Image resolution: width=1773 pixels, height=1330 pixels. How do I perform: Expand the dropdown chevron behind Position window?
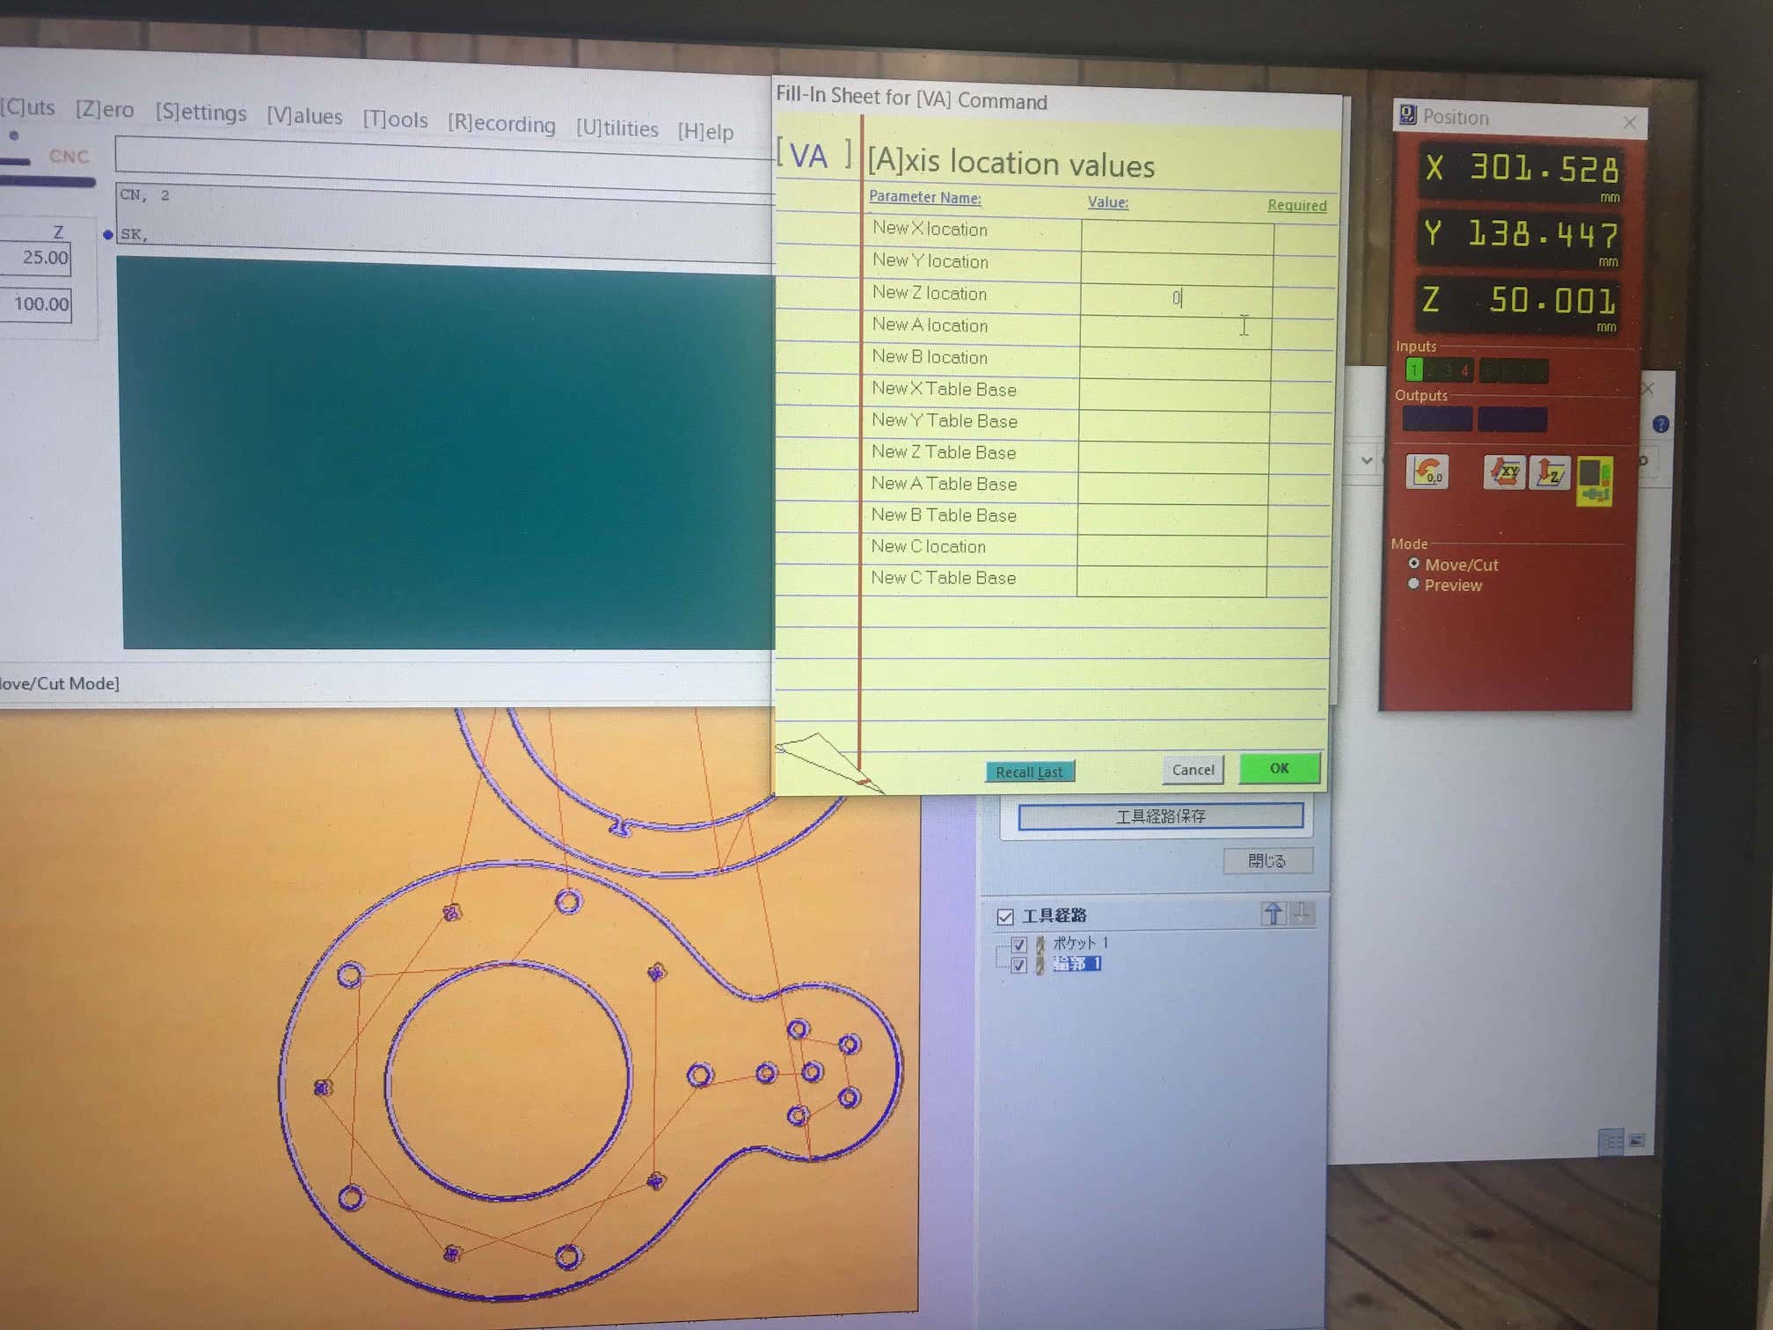(x=1367, y=460)
